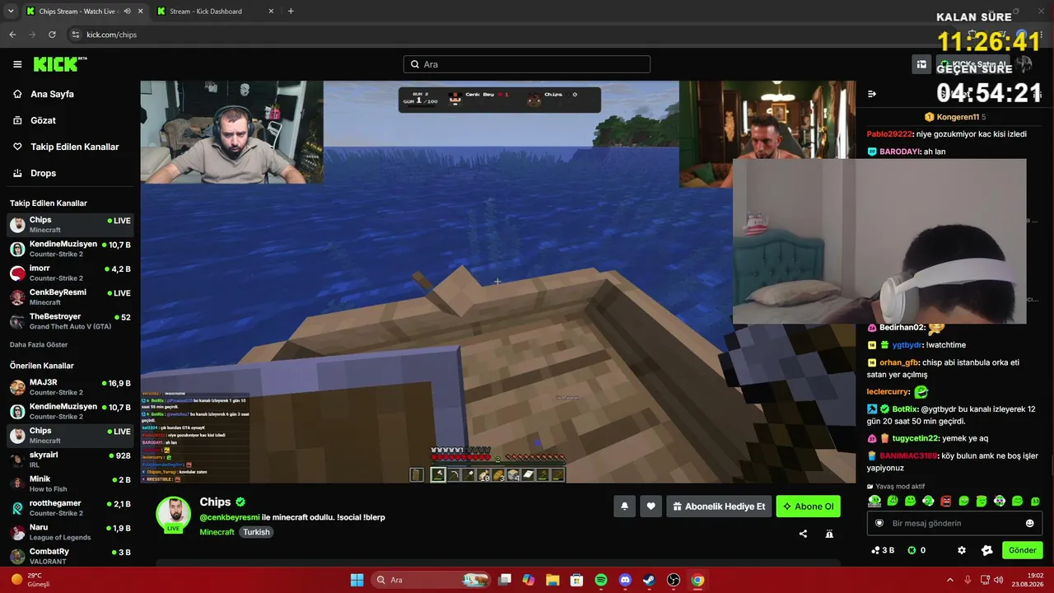The height and width of the screenshot is (593, 1054).
Task: Open Task View on the taskbar
Action: click(x=505, y=580)
